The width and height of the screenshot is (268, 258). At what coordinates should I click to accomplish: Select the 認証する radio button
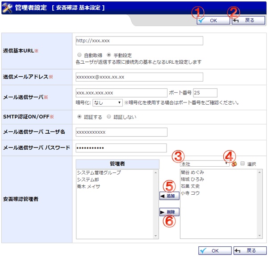pyautogui.click(x=80, y=117)
